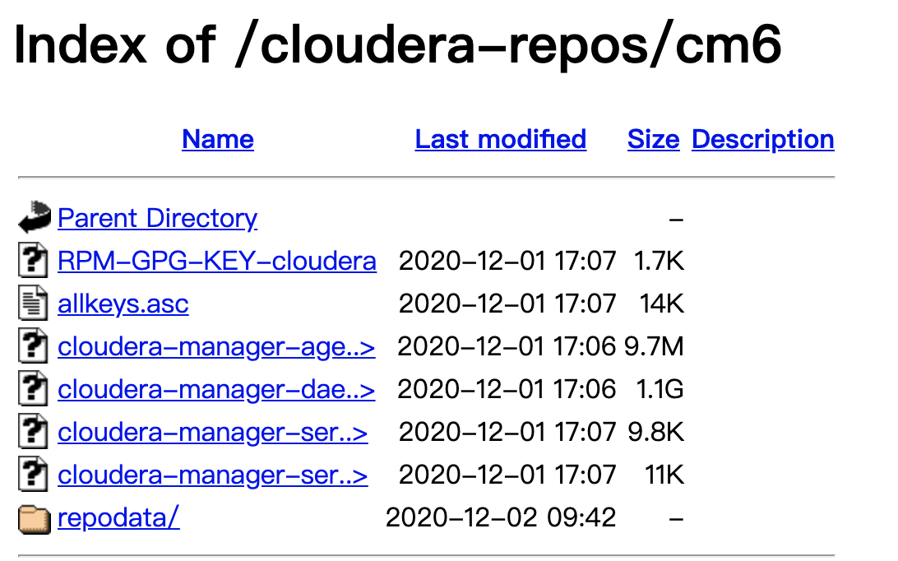
Task: Open the RPM-GPG-KEY-cloudera file link
Action: click(216, 261)
